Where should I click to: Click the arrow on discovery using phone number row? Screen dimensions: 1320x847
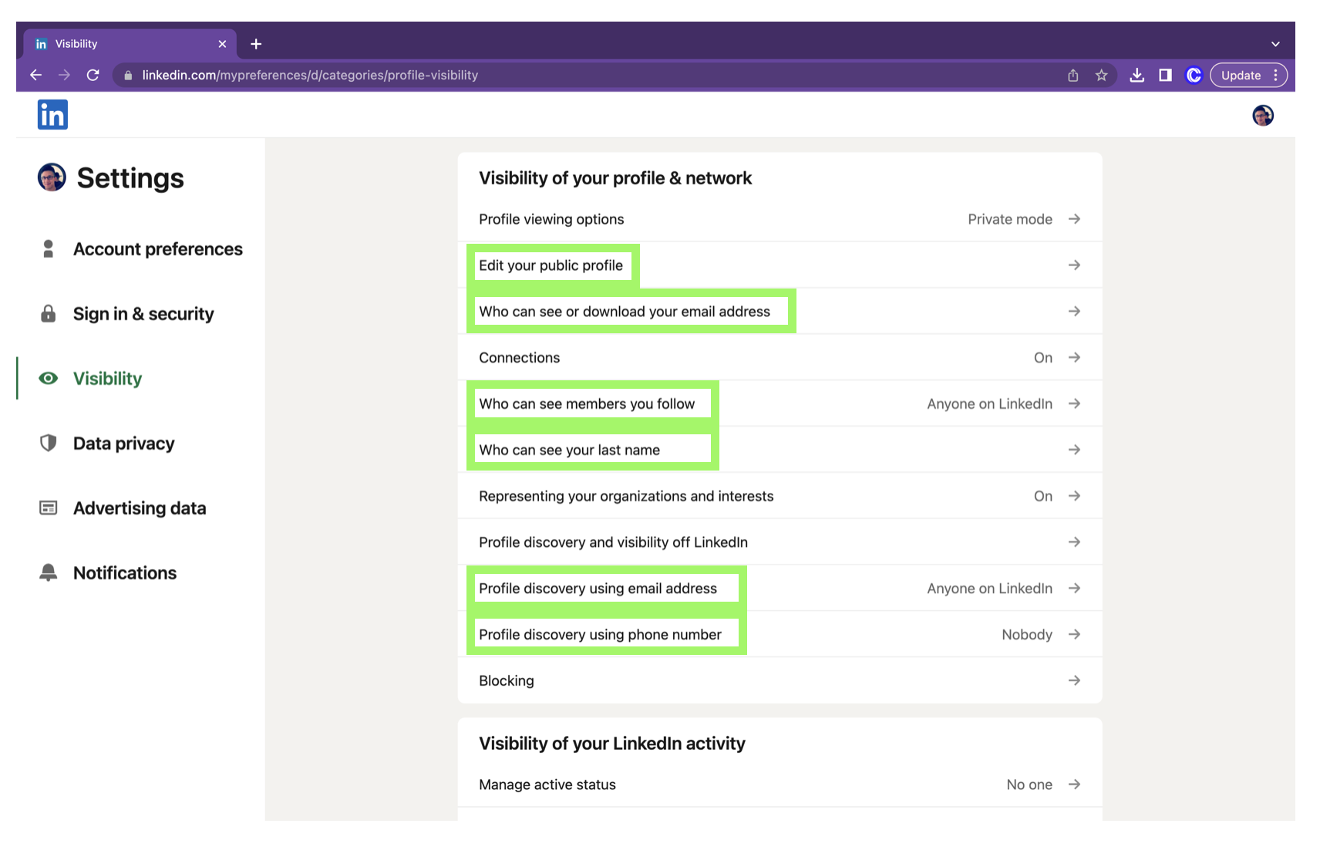[1074, 634]
